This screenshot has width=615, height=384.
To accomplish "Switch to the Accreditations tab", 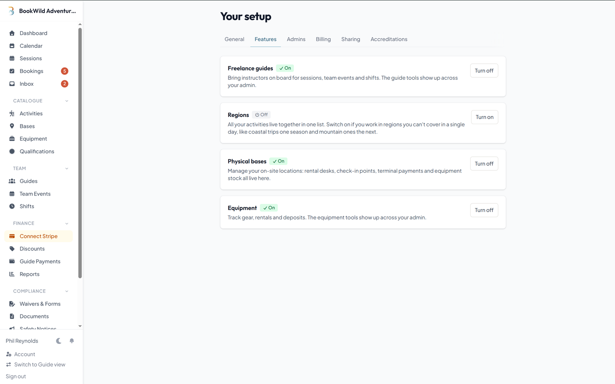I will (x=389, y=39).
